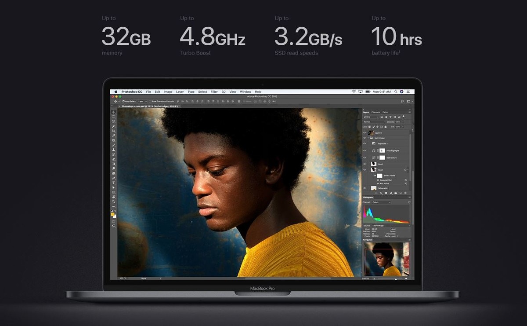Click the delete layer trash icon
This screenshot has width=527, height=326.
click(x=405, y=193)
